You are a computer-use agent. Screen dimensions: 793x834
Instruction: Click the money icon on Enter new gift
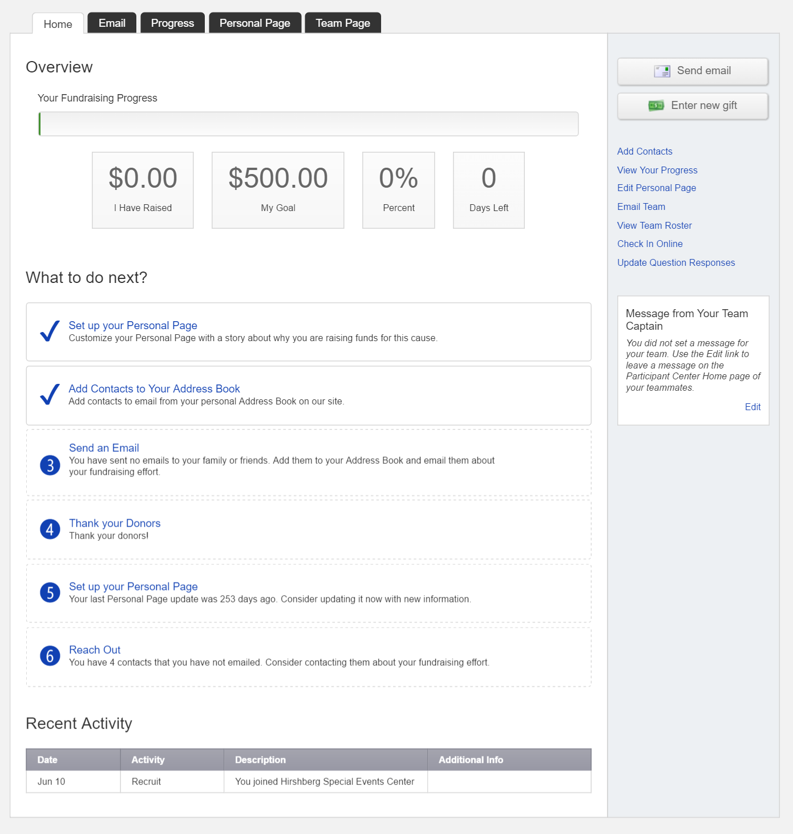click(x=656, y=106)
